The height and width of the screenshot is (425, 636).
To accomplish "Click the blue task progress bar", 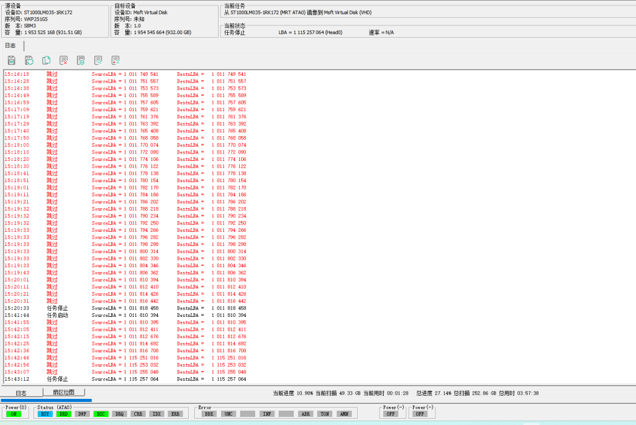I will coord(46,400).
